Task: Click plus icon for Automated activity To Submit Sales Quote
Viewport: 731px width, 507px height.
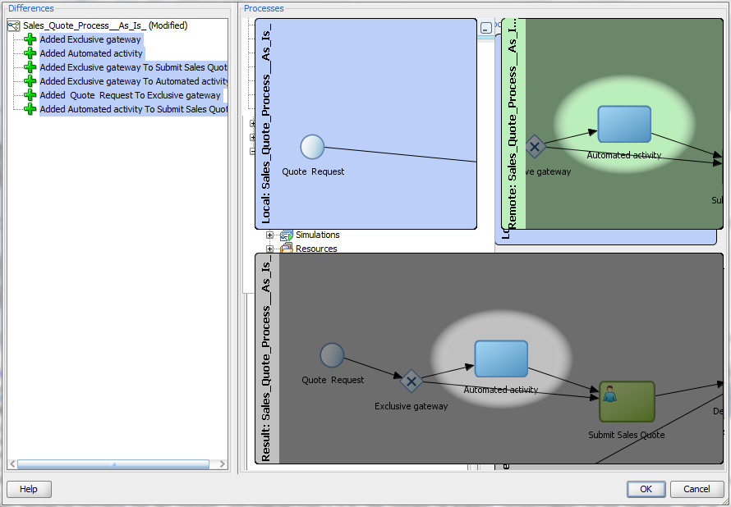Action: [x=30, y=109]
